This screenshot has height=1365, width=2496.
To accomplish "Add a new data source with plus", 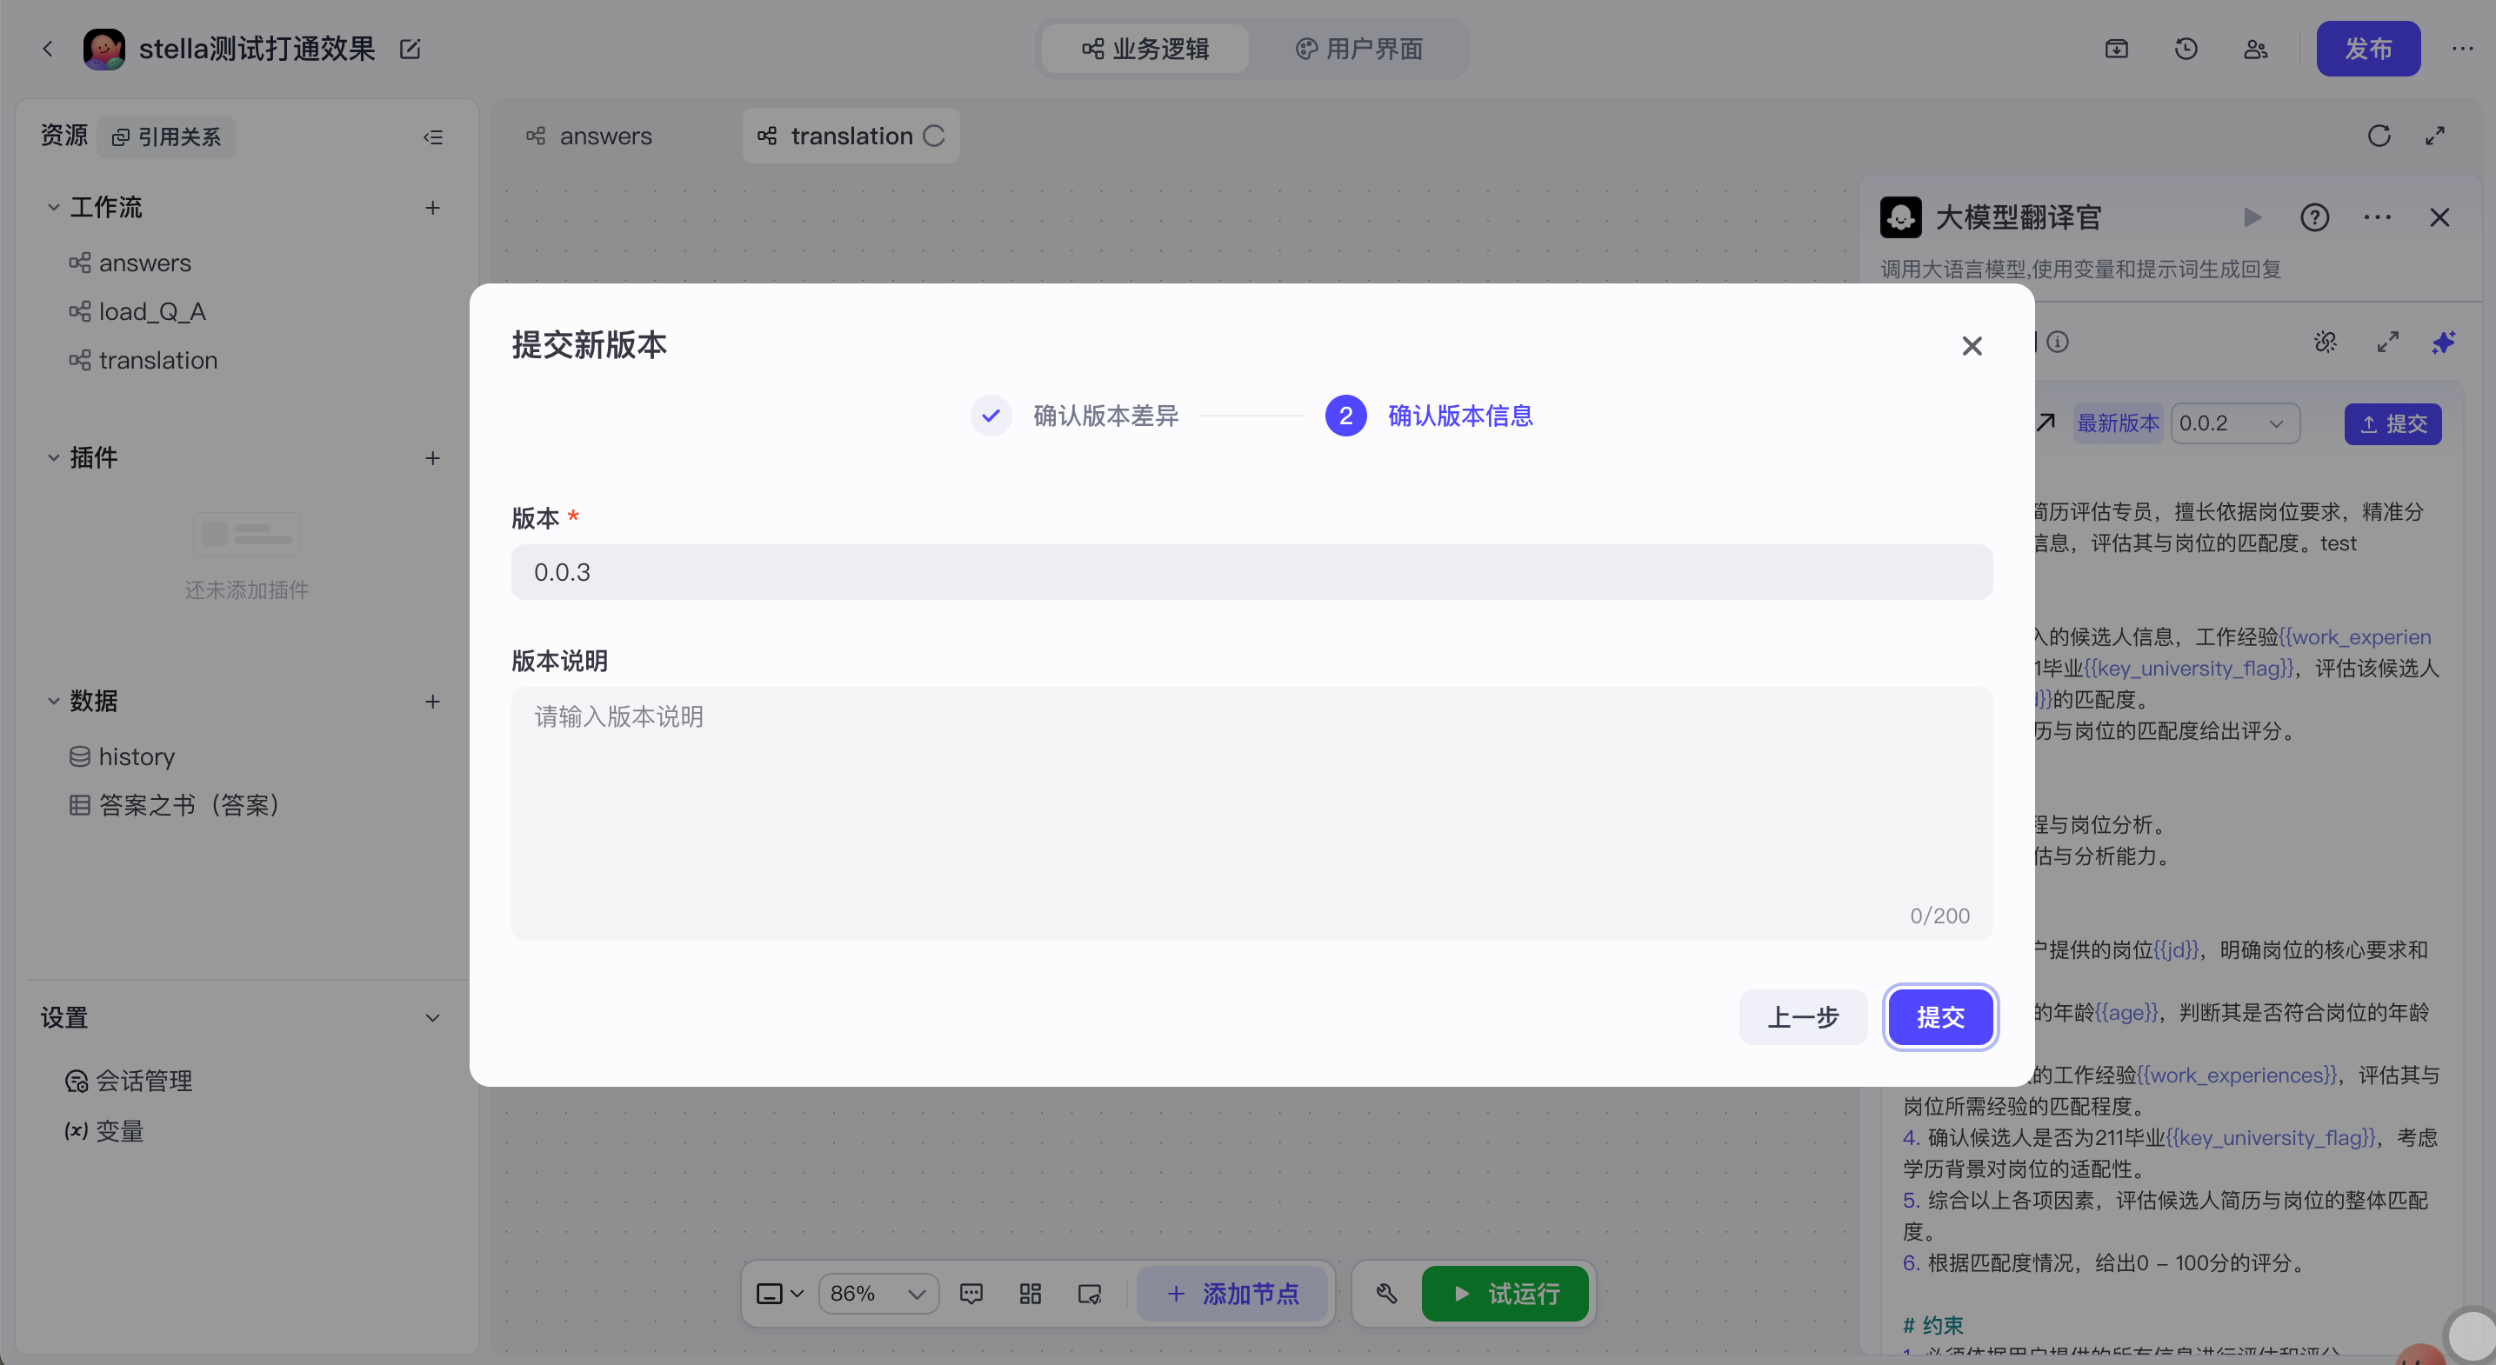I will [x=432, y=701].
